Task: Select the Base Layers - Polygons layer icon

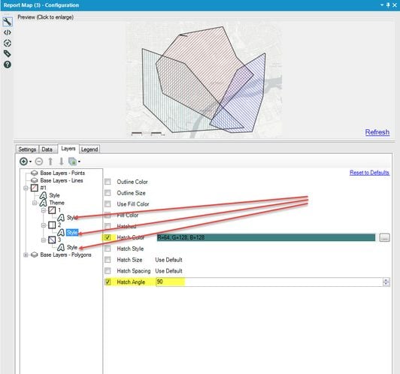Action: pos(34,255)
